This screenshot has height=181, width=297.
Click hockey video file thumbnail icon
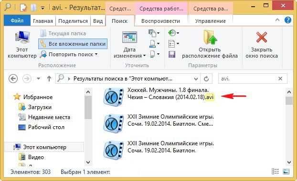tap(114, 97)
